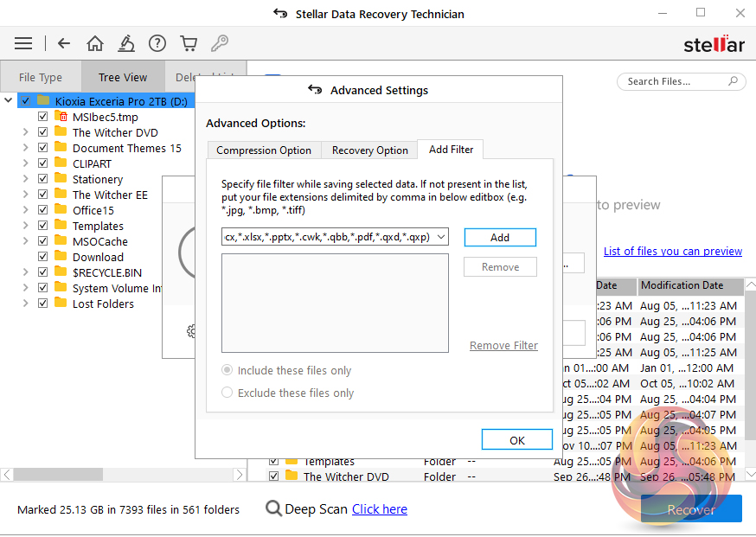Expand the $RECYCLE.BIN tree node

coord(26,272)
